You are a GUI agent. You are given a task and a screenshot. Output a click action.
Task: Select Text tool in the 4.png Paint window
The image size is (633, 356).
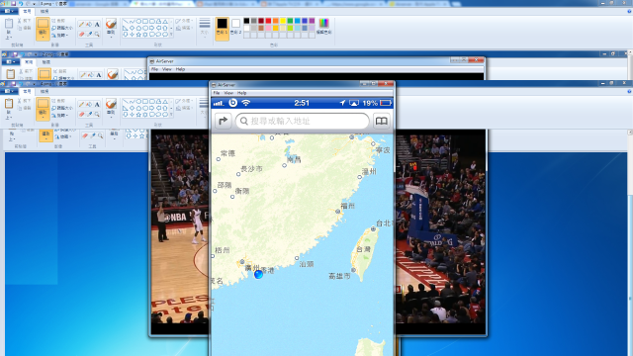[97, 105]
